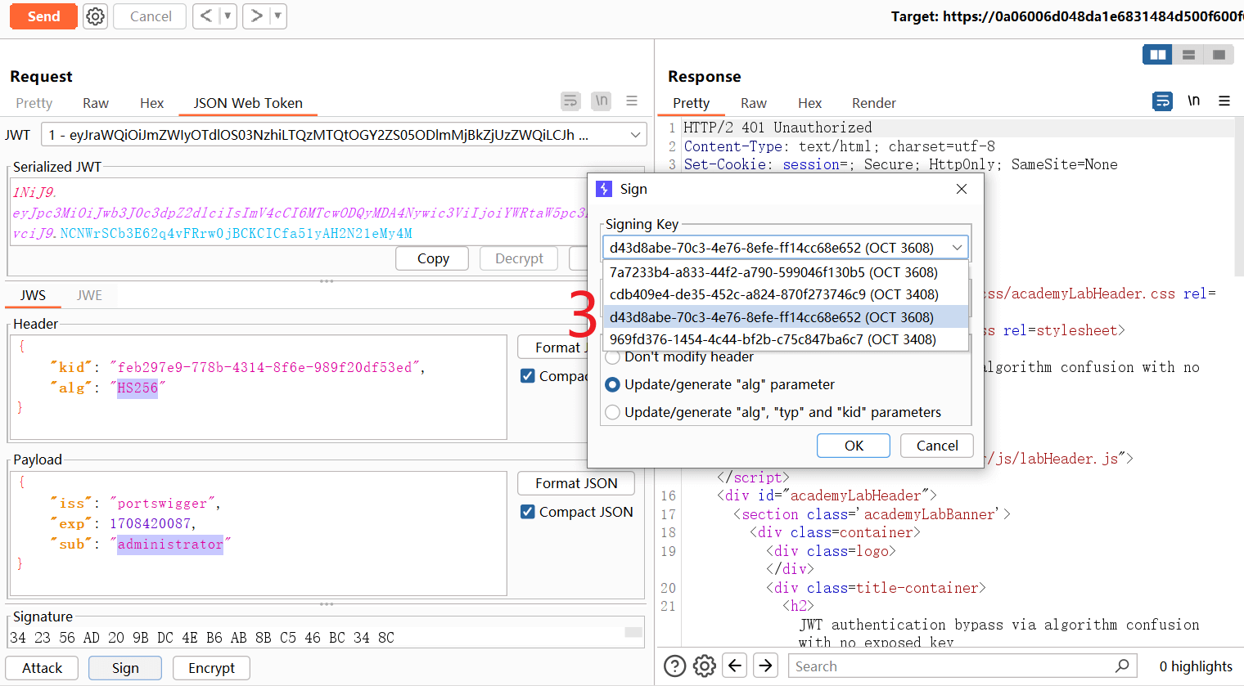This screenshot has width=1244, height=686.
Task: Select 'Update/generate alg parameter' radio option
Action: (612, 384)
